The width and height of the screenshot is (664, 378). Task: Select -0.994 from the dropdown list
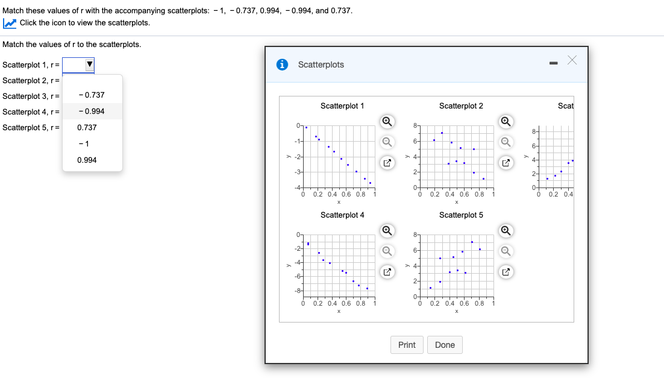click(x=92, y=112)
